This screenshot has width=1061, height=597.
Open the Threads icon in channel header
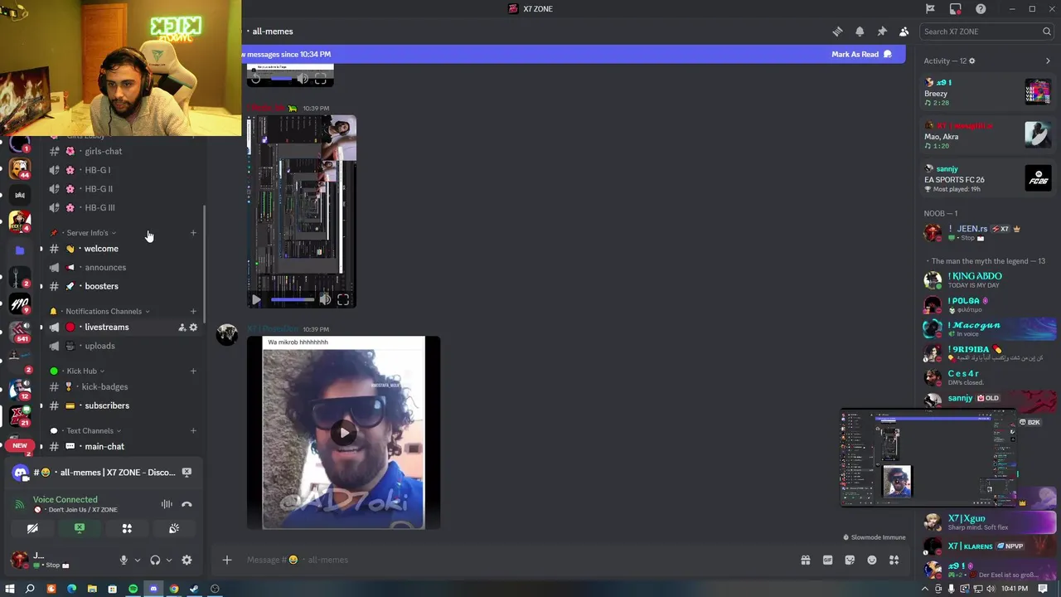837,32
